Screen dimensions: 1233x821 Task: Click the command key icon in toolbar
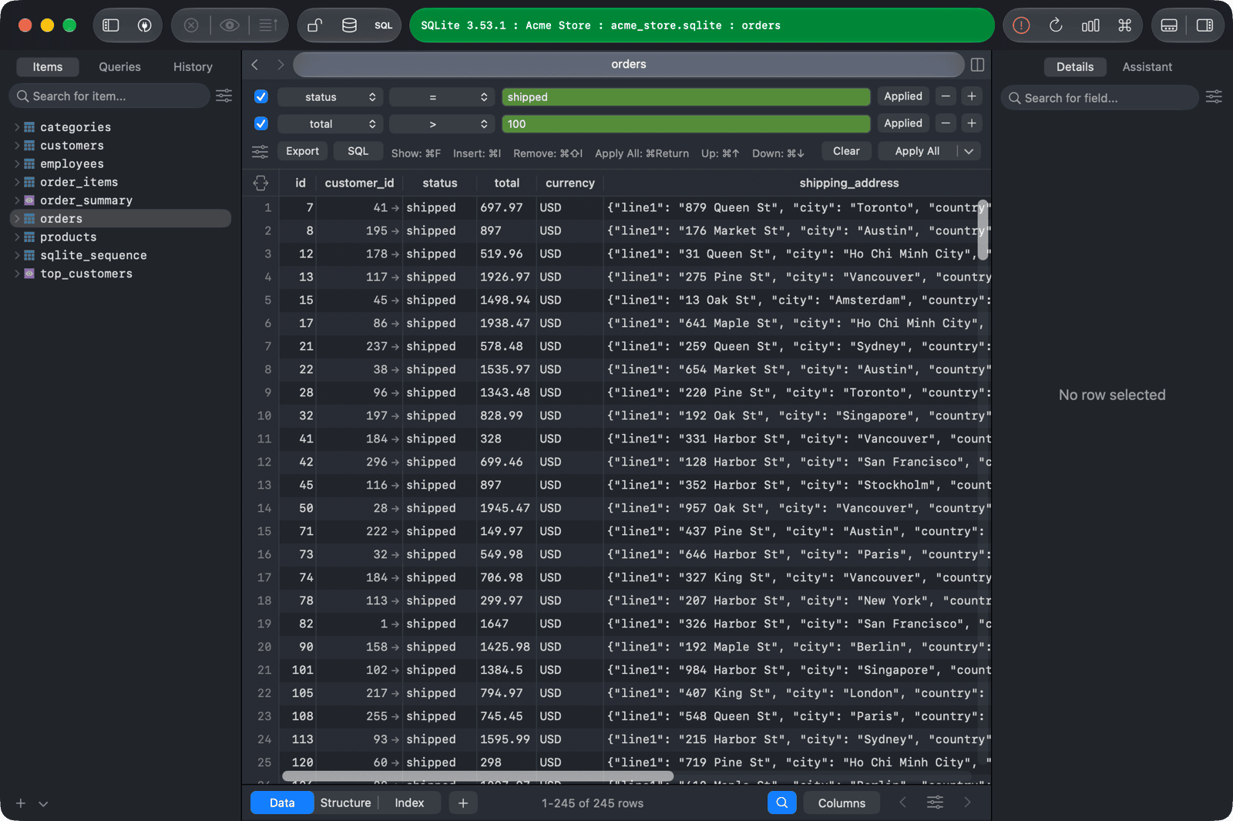click(1124, 25)
